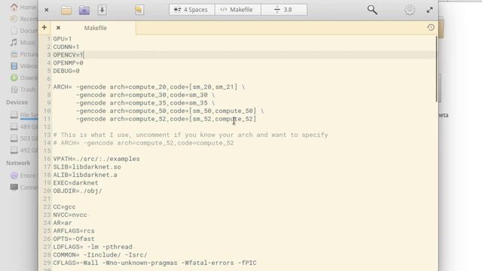Click the AR=ar line

point(63,223)
